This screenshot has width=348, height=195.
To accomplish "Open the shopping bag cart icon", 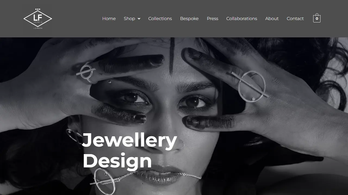I will click(x=317, y=18).
